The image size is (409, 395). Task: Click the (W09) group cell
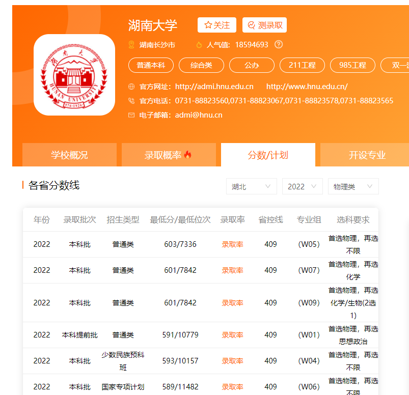coord(309,303)
